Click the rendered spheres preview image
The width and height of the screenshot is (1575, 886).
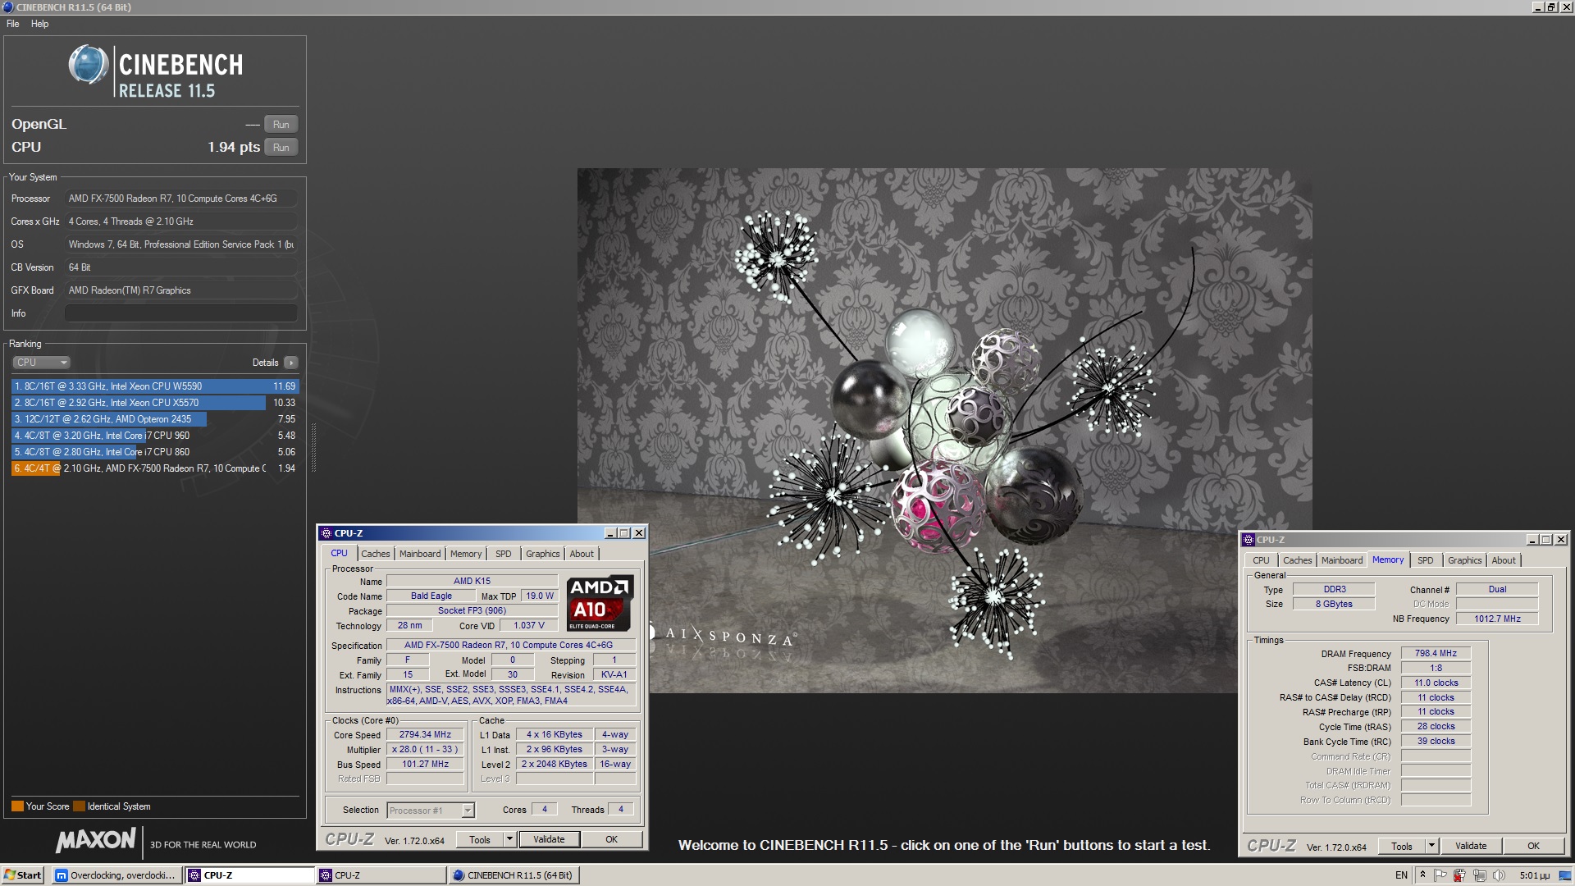pos(944,431)
